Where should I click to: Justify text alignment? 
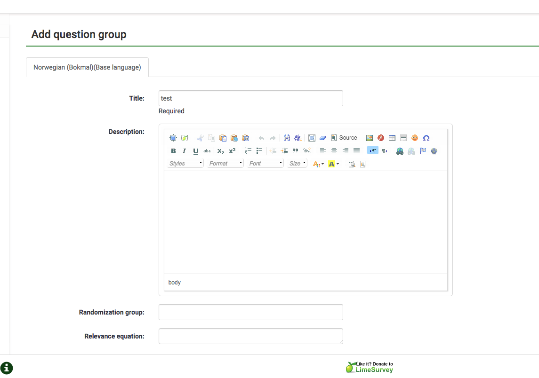[x=357, y=151]
